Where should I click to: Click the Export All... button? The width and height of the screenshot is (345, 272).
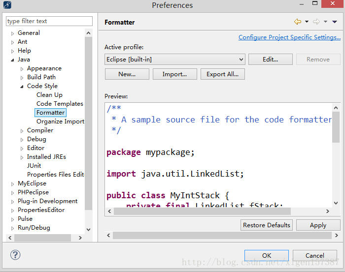(222, 74)
